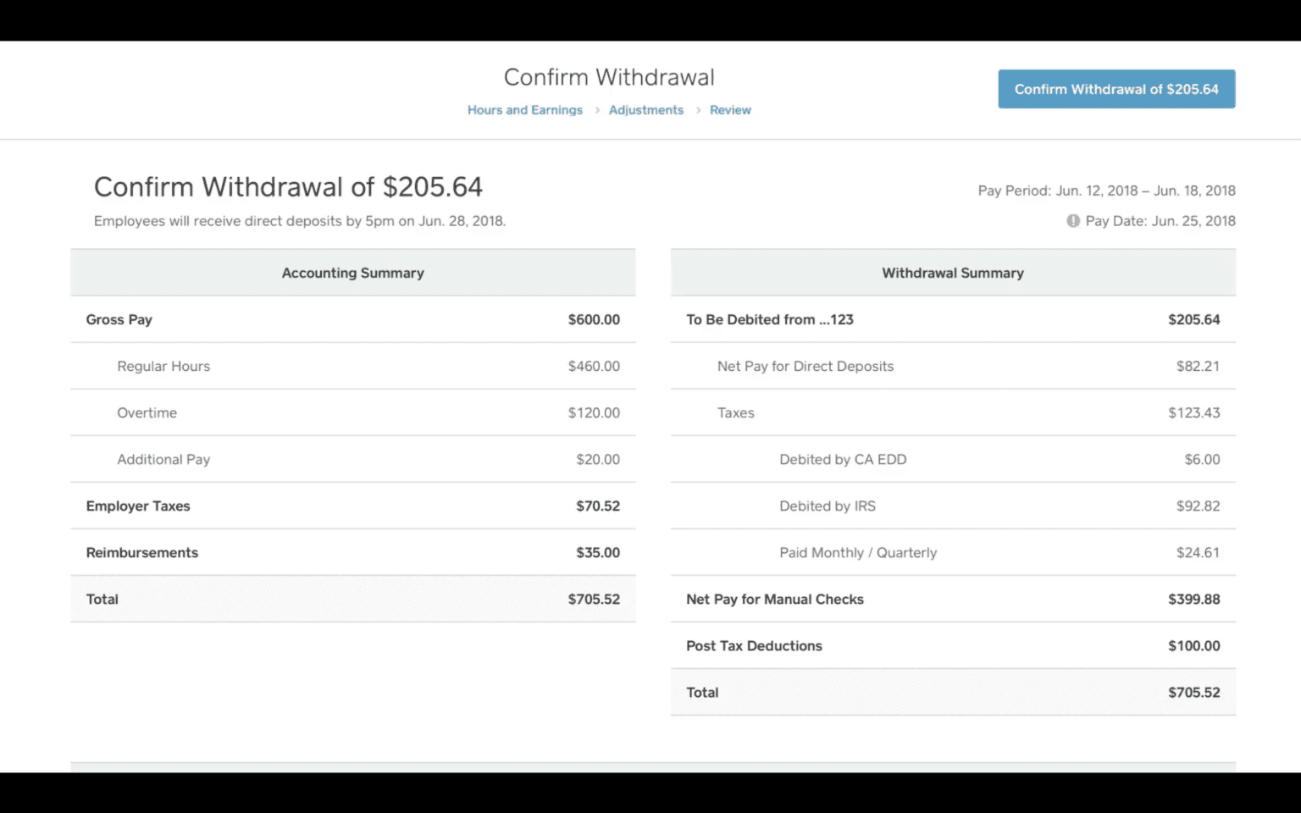1301x813 pixels.
Task: Select the Post Tax Deductions row
Action: (x=952, y=645)
